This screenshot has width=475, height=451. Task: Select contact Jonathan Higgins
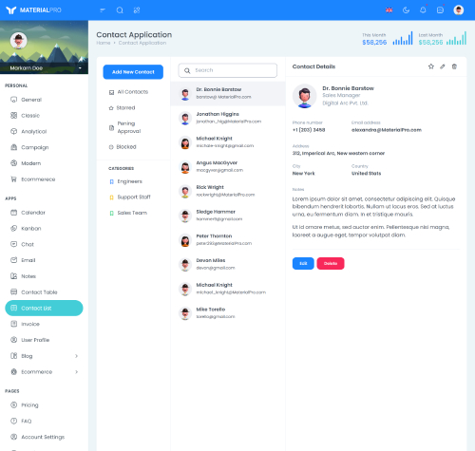pyautogui.click(x=228, y=118)
